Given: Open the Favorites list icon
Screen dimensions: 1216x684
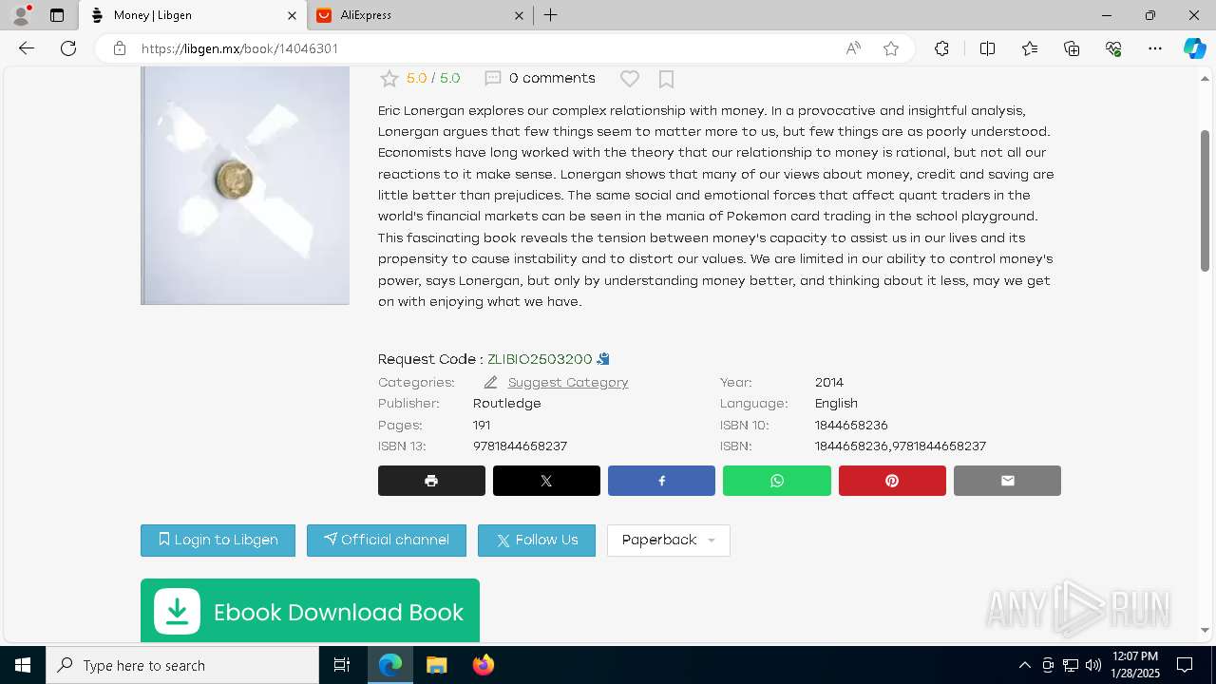Looking at the screenshot, I should pos(1030,48).
